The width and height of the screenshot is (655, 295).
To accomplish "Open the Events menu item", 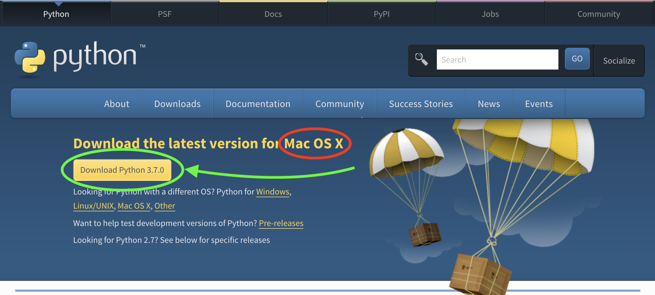I will [x=539, y=104].
